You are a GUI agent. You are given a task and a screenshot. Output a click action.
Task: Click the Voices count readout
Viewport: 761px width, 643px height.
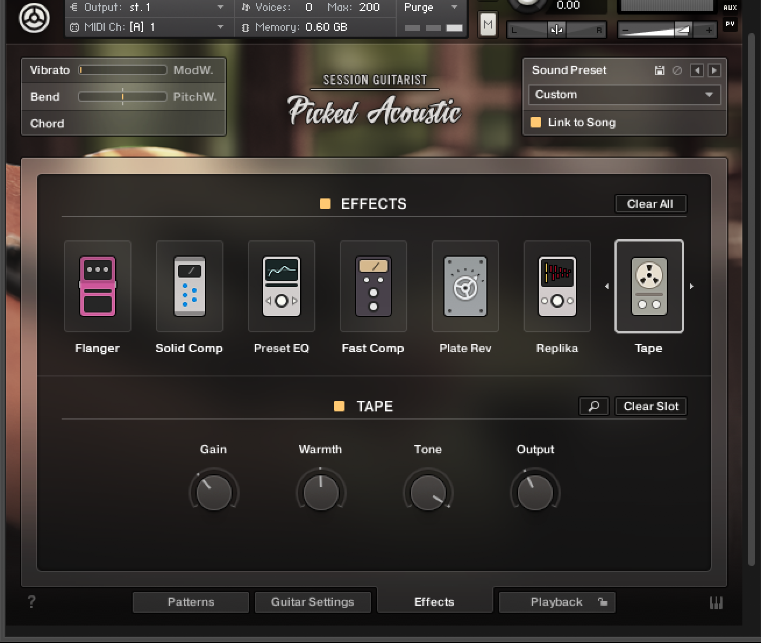click(309, 8)
